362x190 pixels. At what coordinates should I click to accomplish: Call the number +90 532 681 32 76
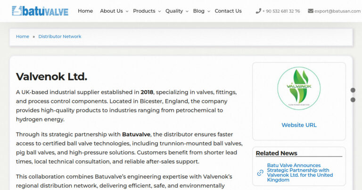(281, 11)
